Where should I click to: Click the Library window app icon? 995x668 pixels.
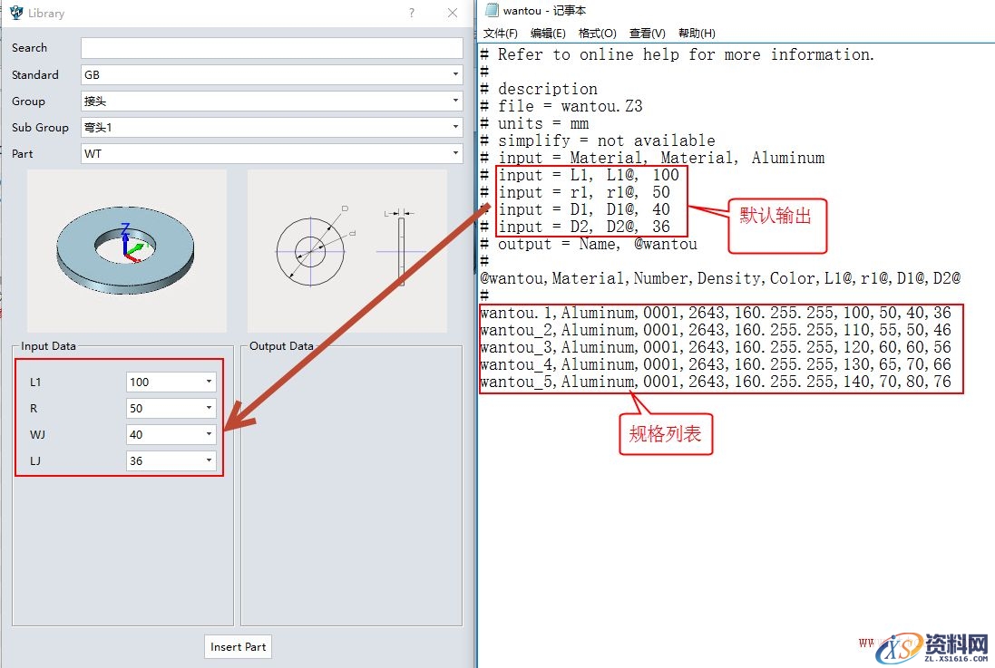15,13
